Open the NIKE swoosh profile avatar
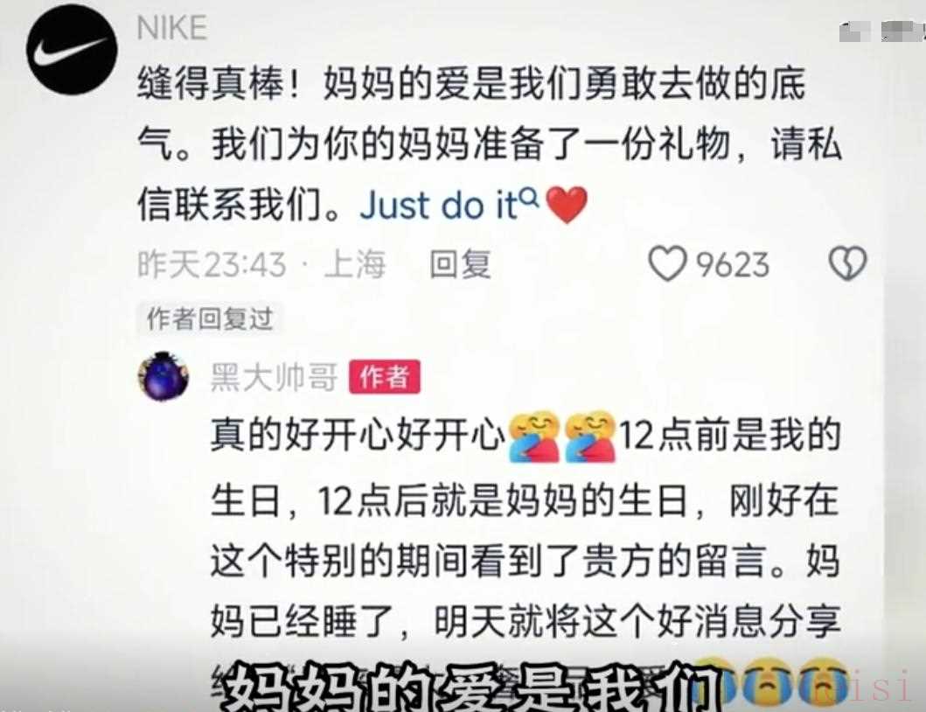 [x=72, y=48]
